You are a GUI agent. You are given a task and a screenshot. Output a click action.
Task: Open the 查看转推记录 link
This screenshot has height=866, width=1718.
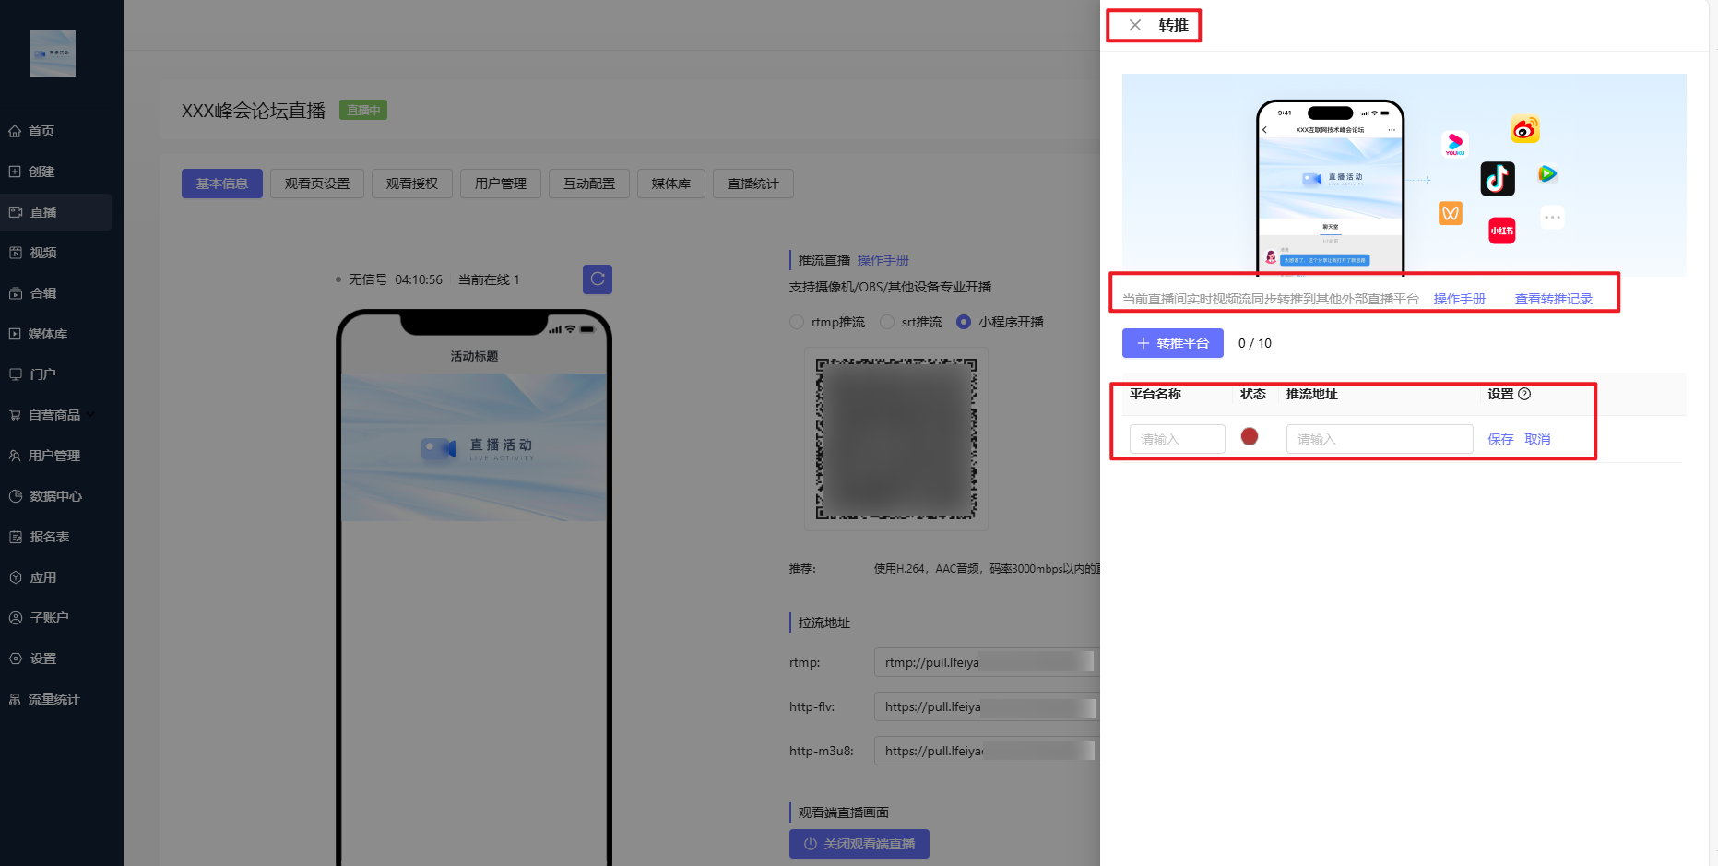tap(1553, 299)
